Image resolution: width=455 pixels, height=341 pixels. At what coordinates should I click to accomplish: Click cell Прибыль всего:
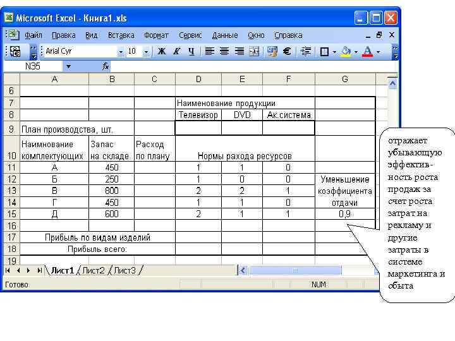[97, 249]
